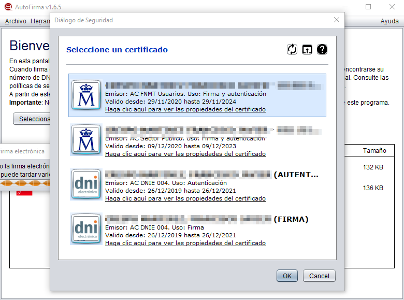The height and width of the screenshot is (300, 404).
Task: Open the Herramientas menu in AutoFirma
Action: [x=40, y=21]
